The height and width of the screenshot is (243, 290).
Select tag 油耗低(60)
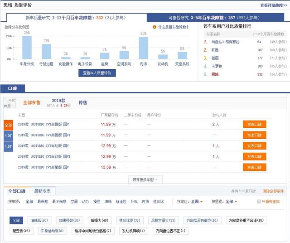point(39,220)
